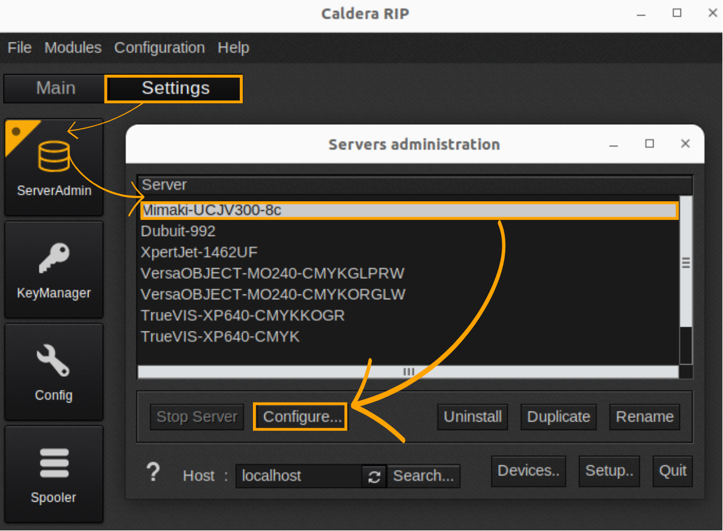Click the server list horizontal scrollbar

[408, 372]
